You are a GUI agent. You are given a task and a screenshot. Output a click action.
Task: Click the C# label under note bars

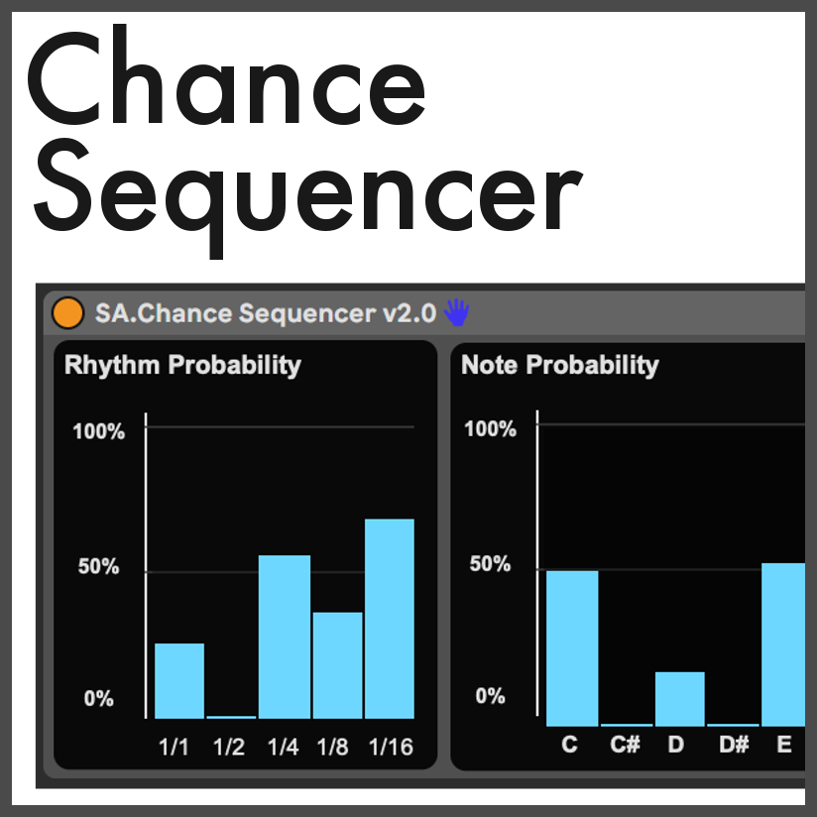pos(625,745)
